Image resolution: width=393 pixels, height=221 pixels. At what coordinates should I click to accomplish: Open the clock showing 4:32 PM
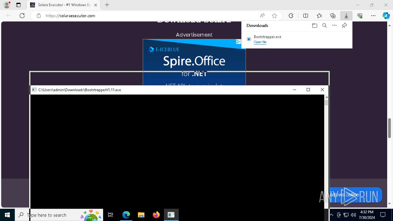(367, 215)
